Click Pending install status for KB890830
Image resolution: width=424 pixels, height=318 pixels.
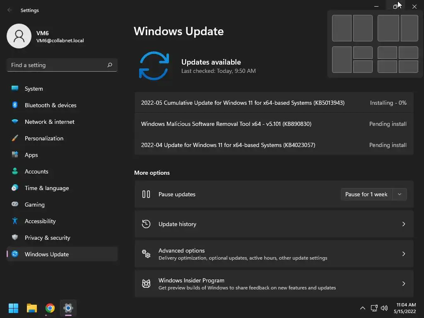pyautogui.click(x=388, y=124)
